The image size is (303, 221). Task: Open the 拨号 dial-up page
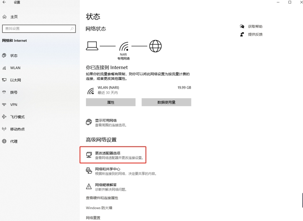[14, 92]
